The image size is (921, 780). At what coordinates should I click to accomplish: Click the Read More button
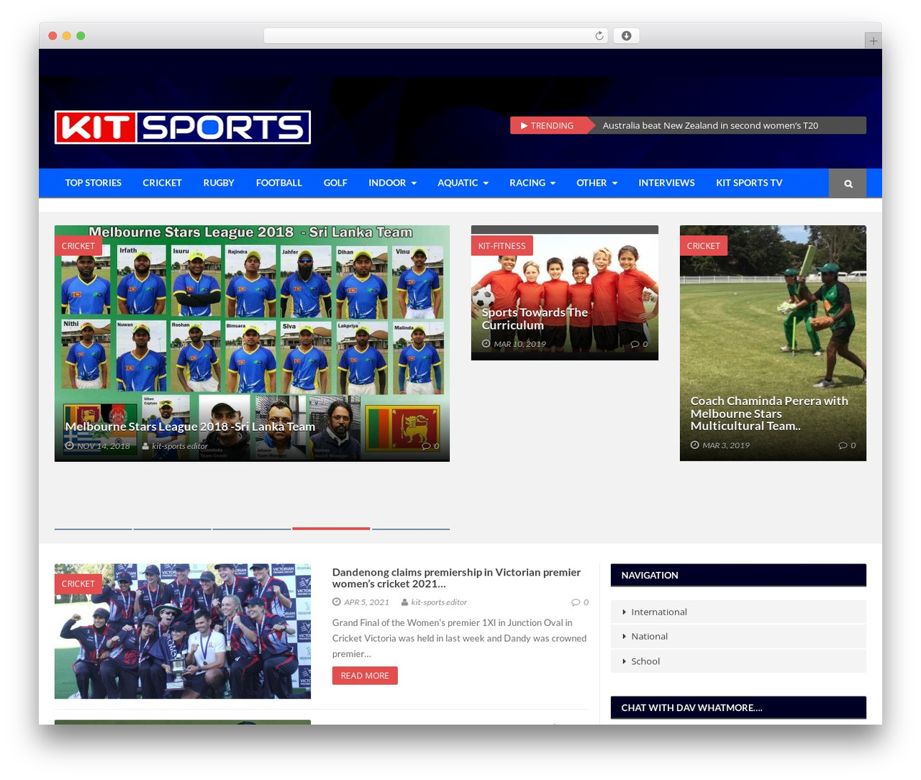click(365, 676)
